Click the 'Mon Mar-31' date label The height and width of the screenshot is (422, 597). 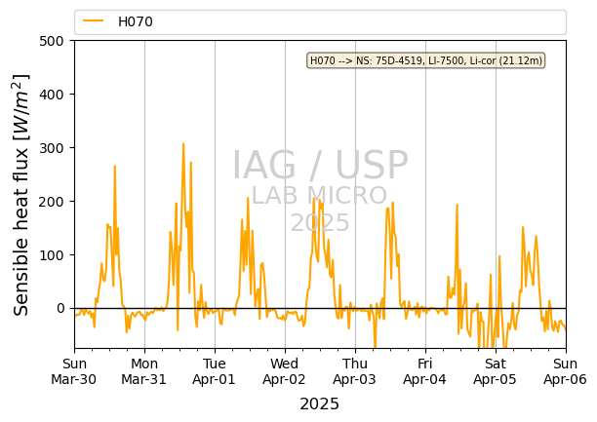coord(144,371)
